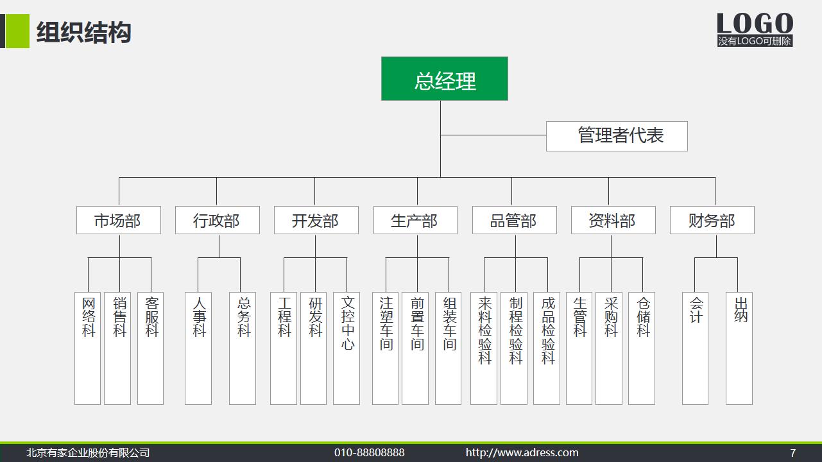Click the company name 北京有家企业股份有限公司 in footer
The image size is (822, 462).
pyautogui.click(x=87, y=452)
